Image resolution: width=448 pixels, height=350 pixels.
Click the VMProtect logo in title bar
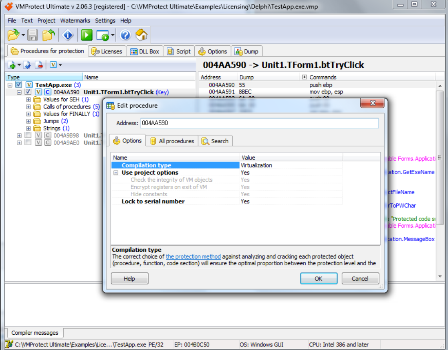[8, 6]
